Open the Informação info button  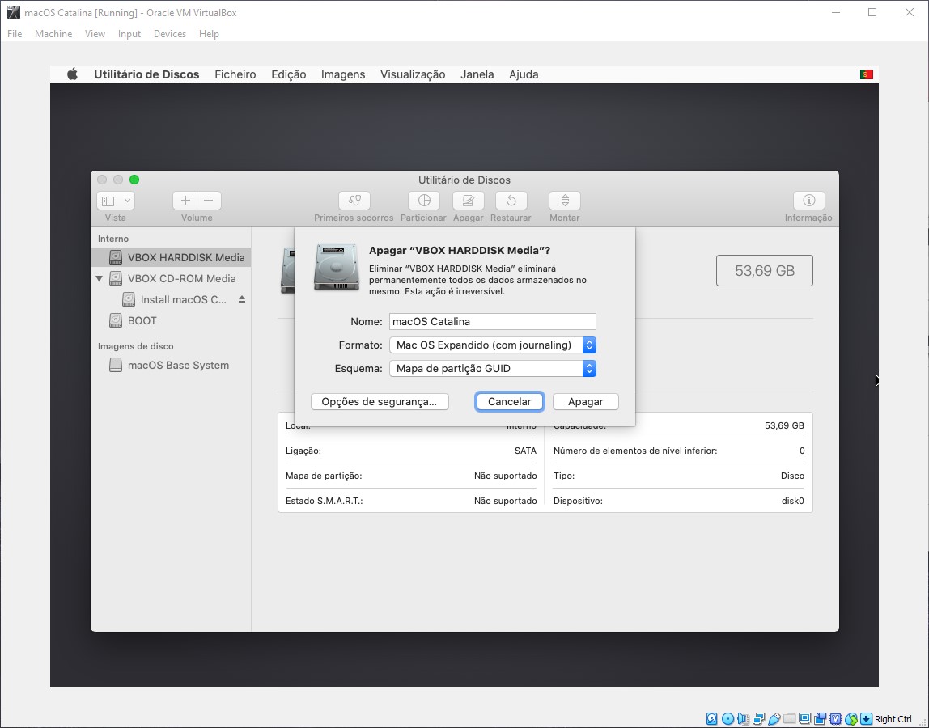click(x=808, y=201)
